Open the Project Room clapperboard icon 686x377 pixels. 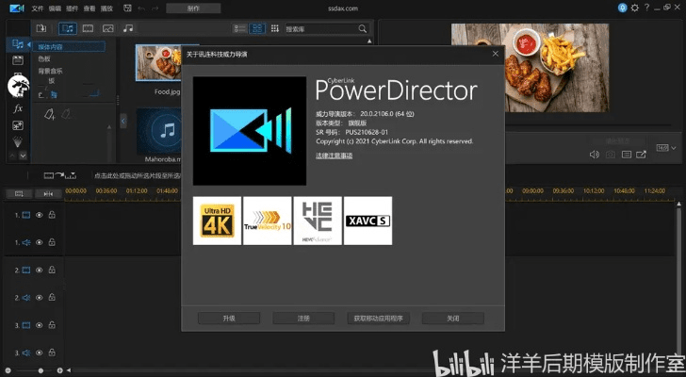coord(18,60)
